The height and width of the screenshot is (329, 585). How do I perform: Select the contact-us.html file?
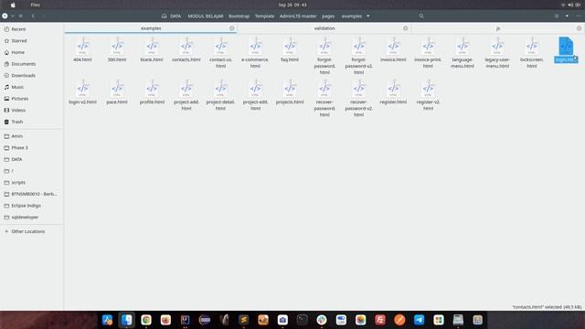[x=220, y=53]
